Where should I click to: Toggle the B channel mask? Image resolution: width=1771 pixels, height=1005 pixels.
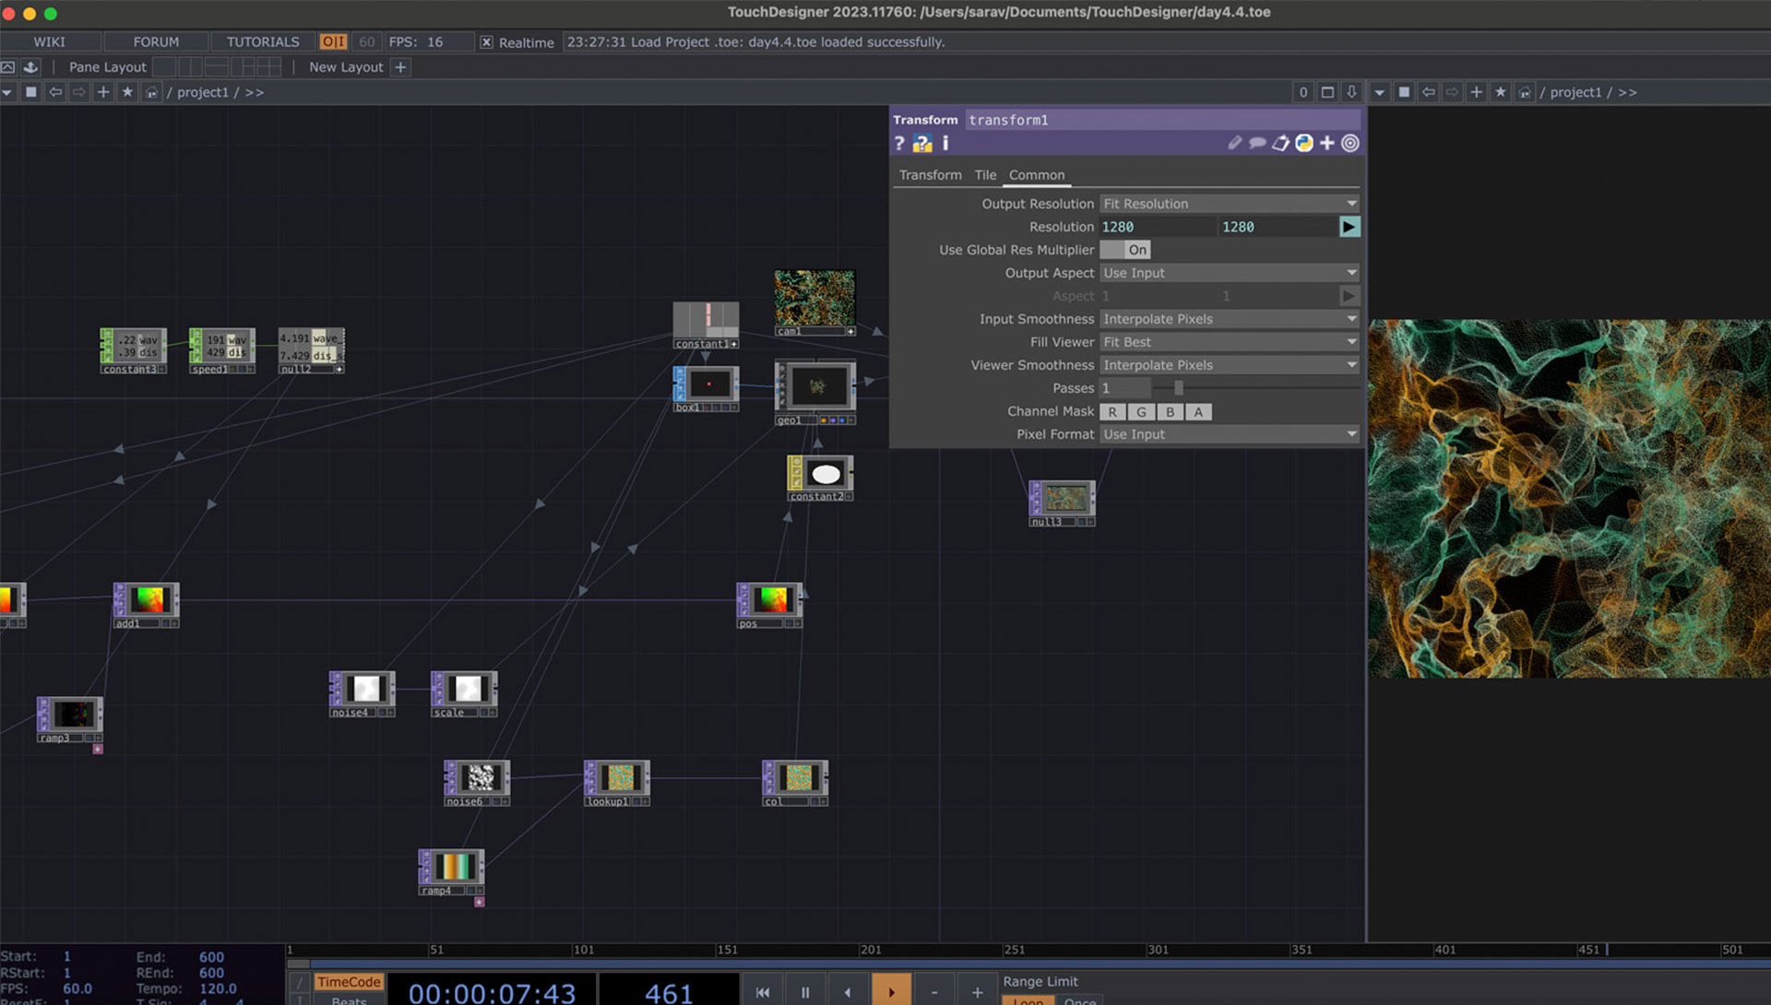[1170, 412]
